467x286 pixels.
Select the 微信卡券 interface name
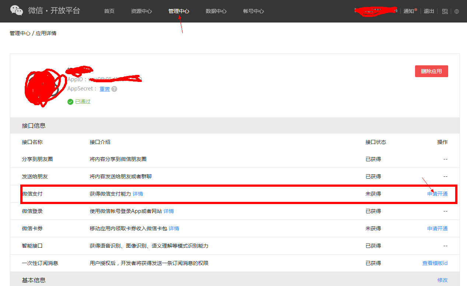pyautogui.click(x=32, y=228)
